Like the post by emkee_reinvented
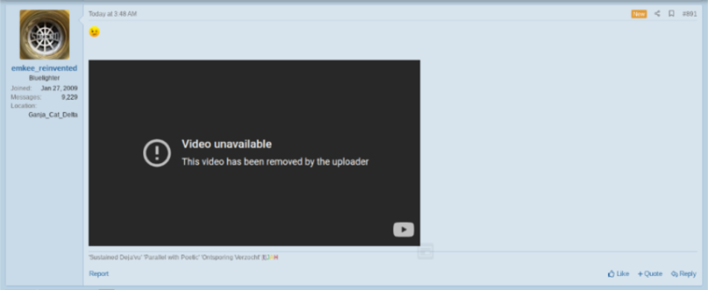 click(618, 274)
